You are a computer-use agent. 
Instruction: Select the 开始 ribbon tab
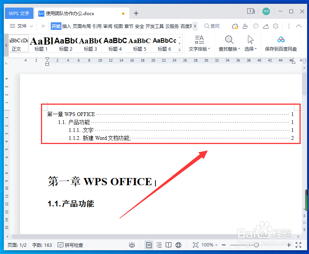[x=56, y=26]
